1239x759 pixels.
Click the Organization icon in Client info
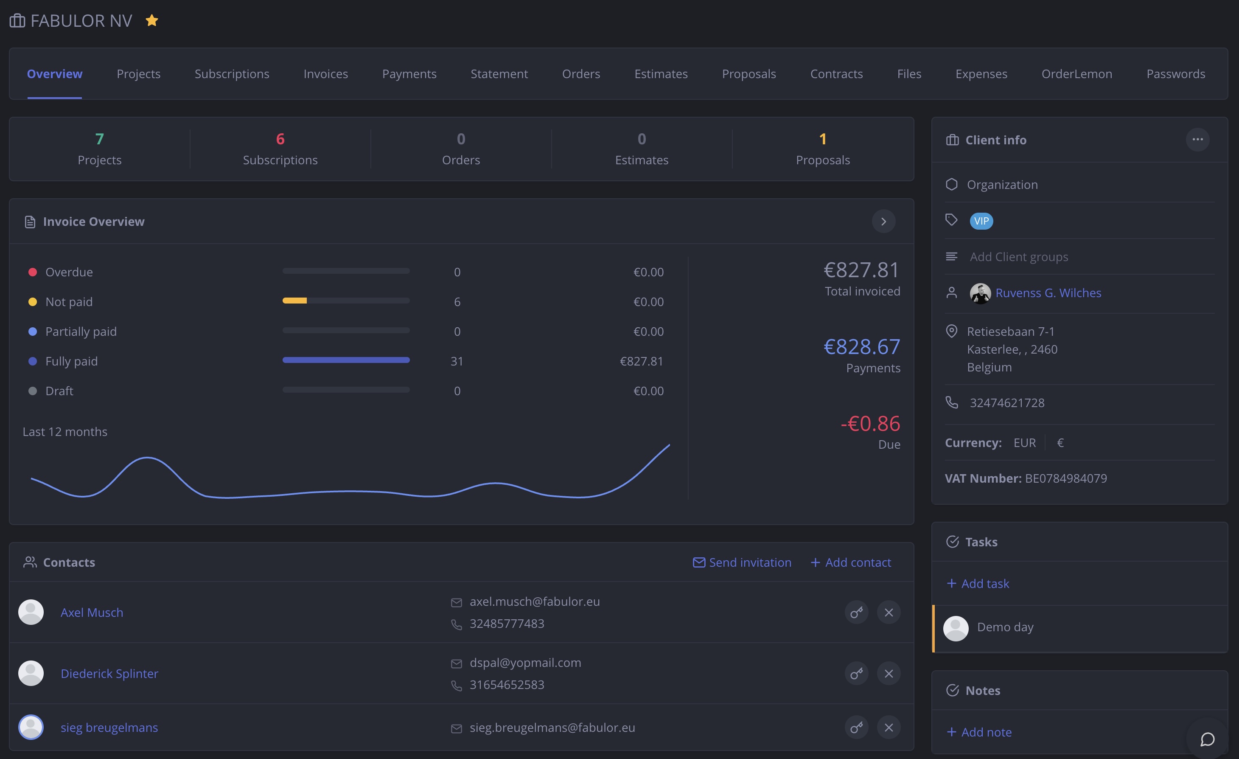pyautogui.click(x=952, y=184)
